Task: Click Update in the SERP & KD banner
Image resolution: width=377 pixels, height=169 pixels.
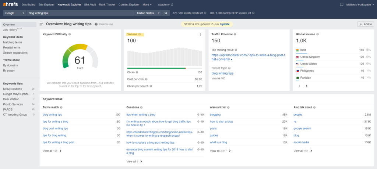Action: (x=225, y=24)
